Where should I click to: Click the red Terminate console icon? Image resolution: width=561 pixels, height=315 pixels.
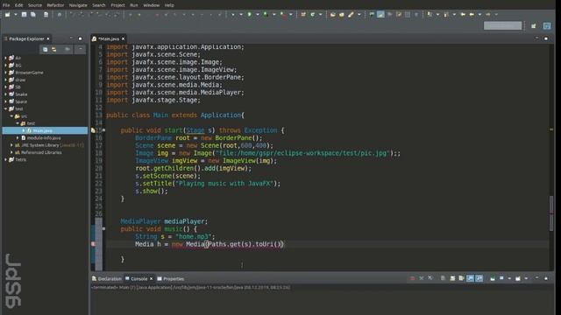pos(412,278)
